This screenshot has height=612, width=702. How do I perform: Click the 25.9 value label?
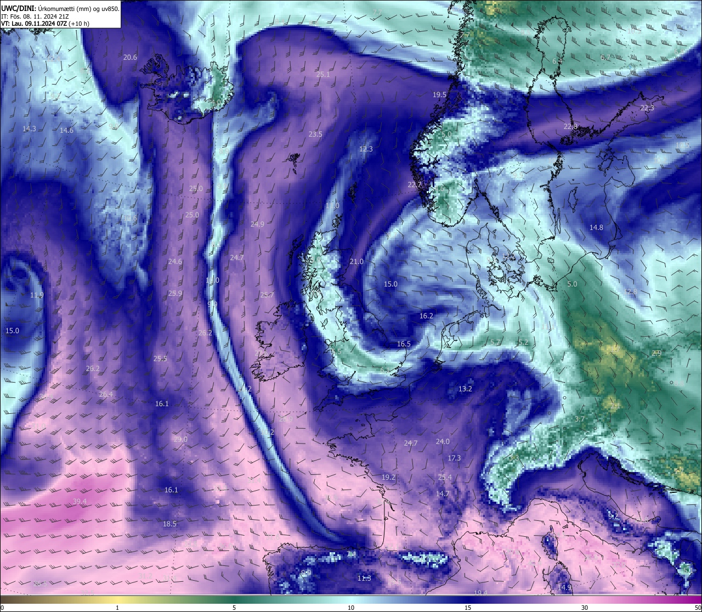(x=175, y=294)
